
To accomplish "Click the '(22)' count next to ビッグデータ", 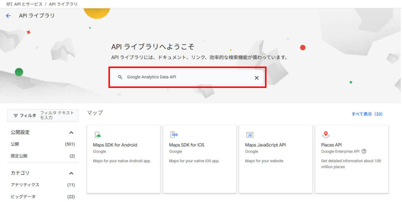I will 71,197.
